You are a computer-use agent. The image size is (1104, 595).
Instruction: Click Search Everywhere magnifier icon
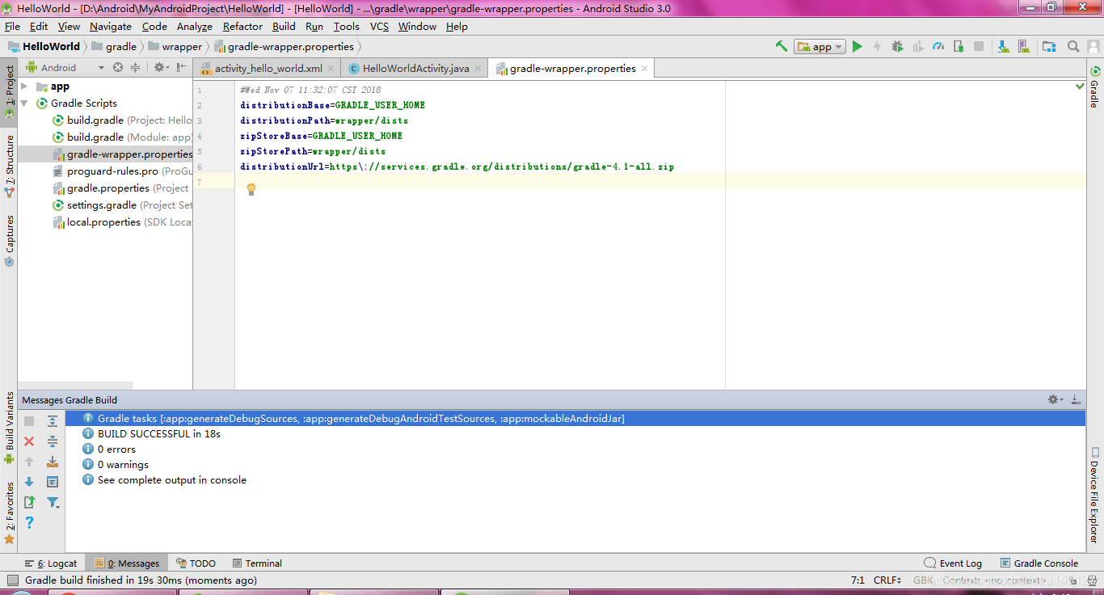pos(1073,46)
